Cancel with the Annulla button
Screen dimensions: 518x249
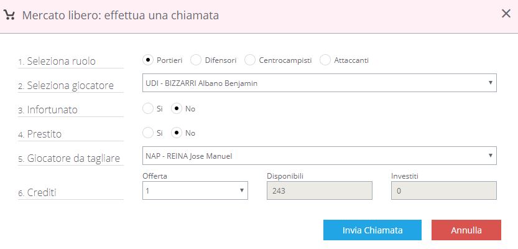[466, 230]
